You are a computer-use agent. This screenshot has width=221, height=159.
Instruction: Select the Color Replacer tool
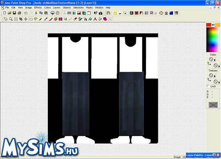[61, 19]
